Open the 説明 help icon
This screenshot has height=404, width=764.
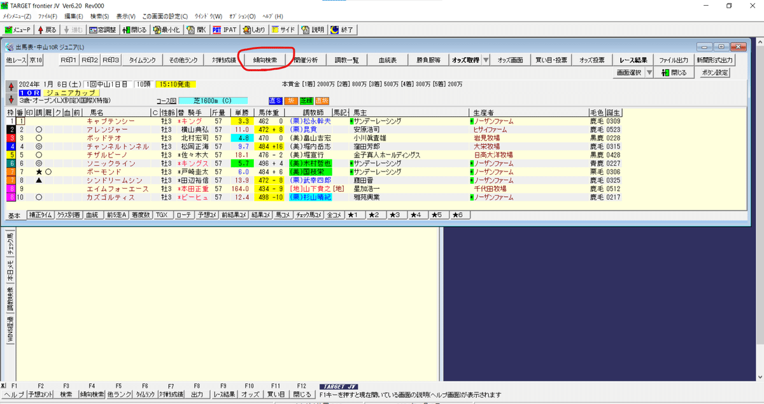[x=313, y=30]
